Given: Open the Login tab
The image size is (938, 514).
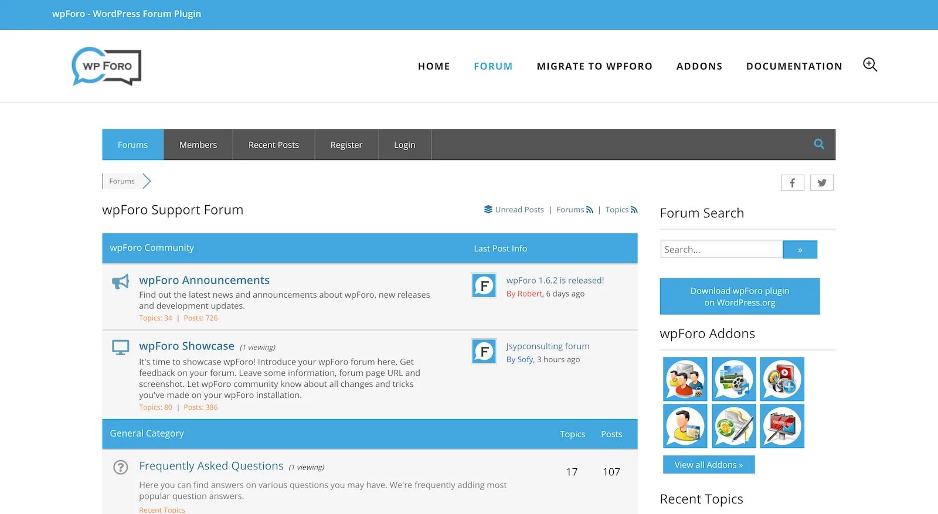Looking at the screenshot, I should [405, 145].
